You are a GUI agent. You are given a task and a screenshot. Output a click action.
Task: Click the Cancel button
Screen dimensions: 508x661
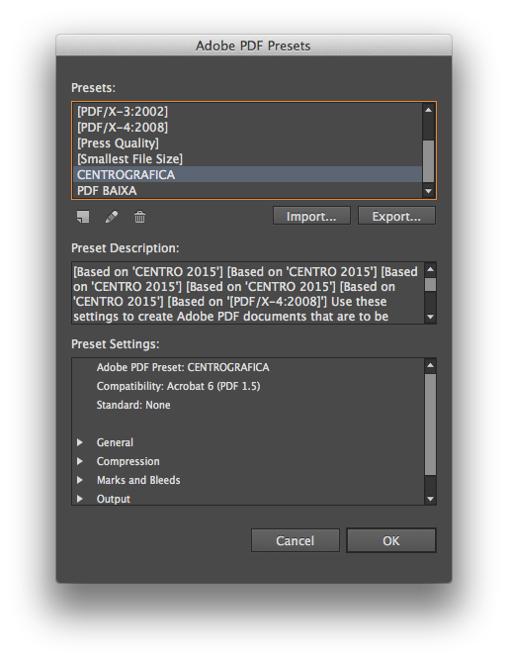click(x=296, y=540)
